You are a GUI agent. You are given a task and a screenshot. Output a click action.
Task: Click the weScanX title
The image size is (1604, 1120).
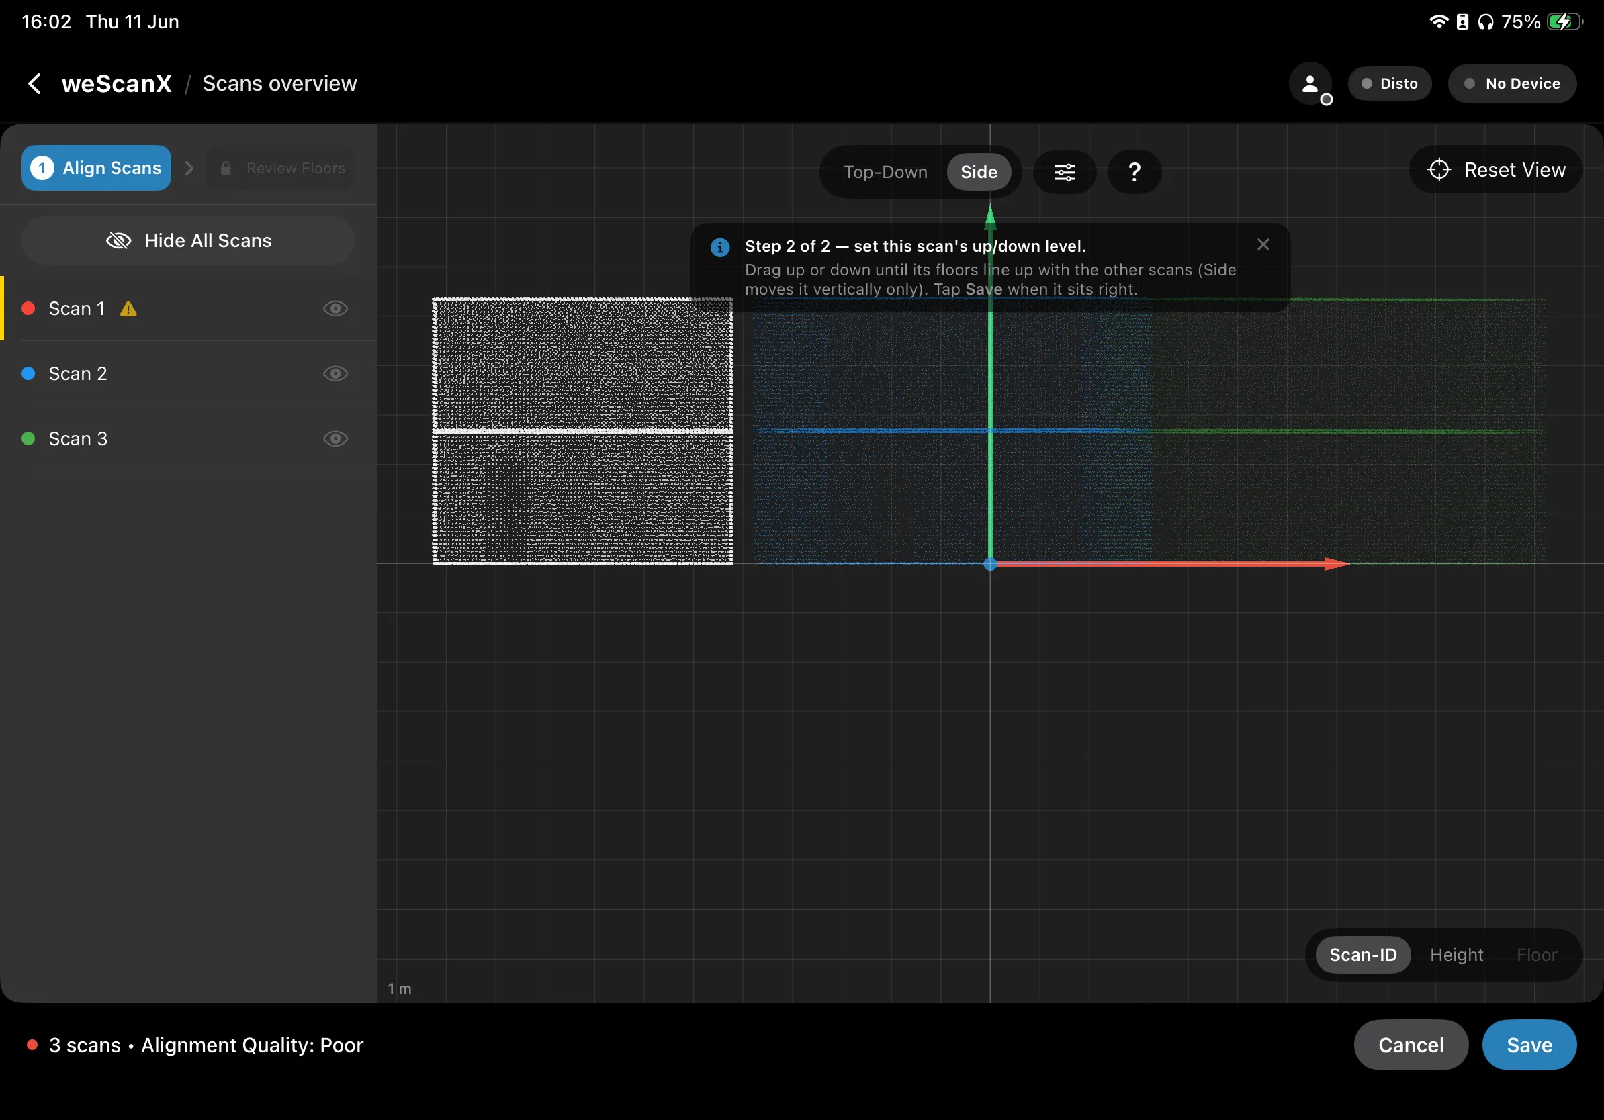coord(117,84)
